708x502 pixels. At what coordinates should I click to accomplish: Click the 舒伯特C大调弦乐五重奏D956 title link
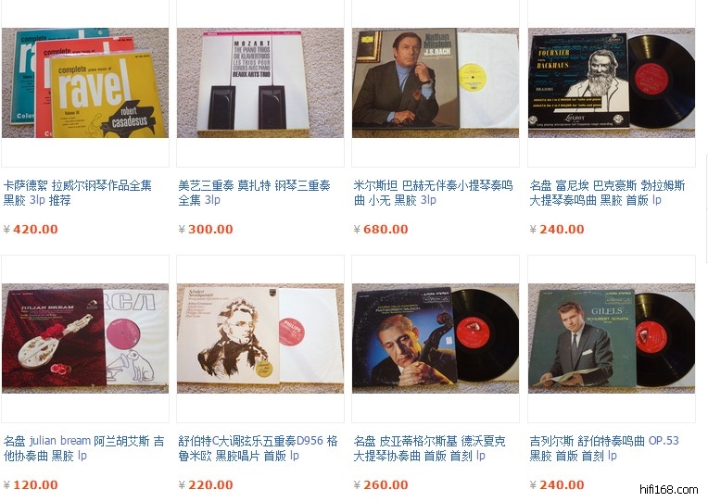tap(258, 448)
